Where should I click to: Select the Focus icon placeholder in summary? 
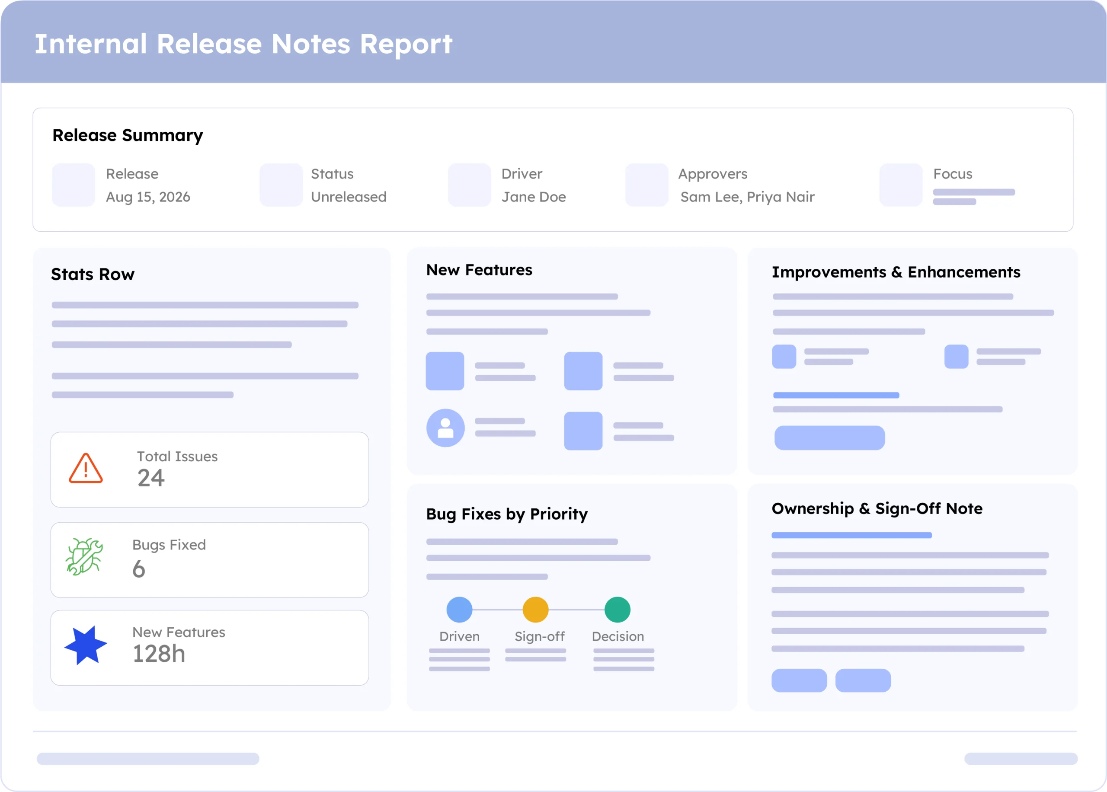[901, 185]
